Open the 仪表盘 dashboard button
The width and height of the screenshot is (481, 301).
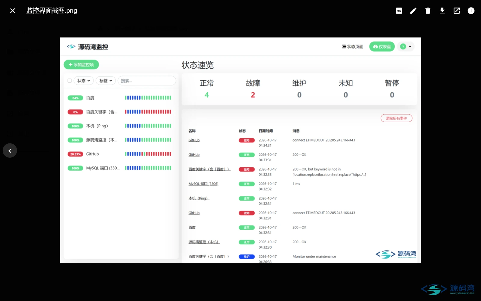pyautogui.click(x=382, y=47)
